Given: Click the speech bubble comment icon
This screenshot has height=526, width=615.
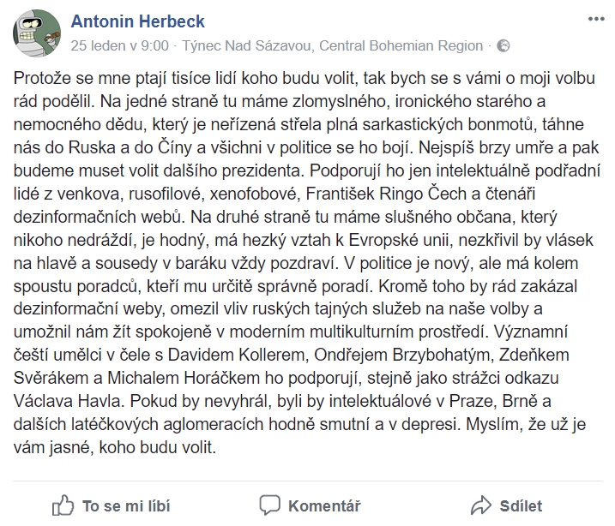Looking at the screenshot, I should click(270, 505).
